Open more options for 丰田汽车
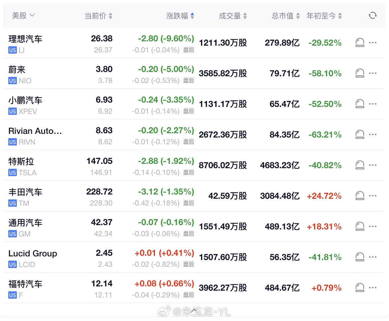Viewport: 389px width, 321px height. pyautogui.click(x=373, y=196)
